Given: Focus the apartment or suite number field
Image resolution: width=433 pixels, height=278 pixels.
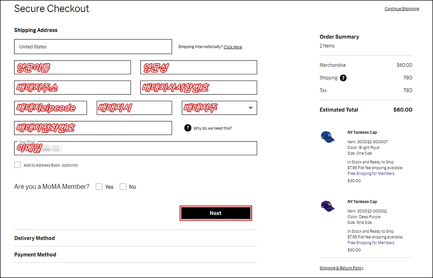Looking at the screenshot, I should 199,88.
